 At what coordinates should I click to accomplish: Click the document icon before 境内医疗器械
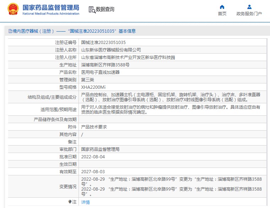tap(10, 31)
